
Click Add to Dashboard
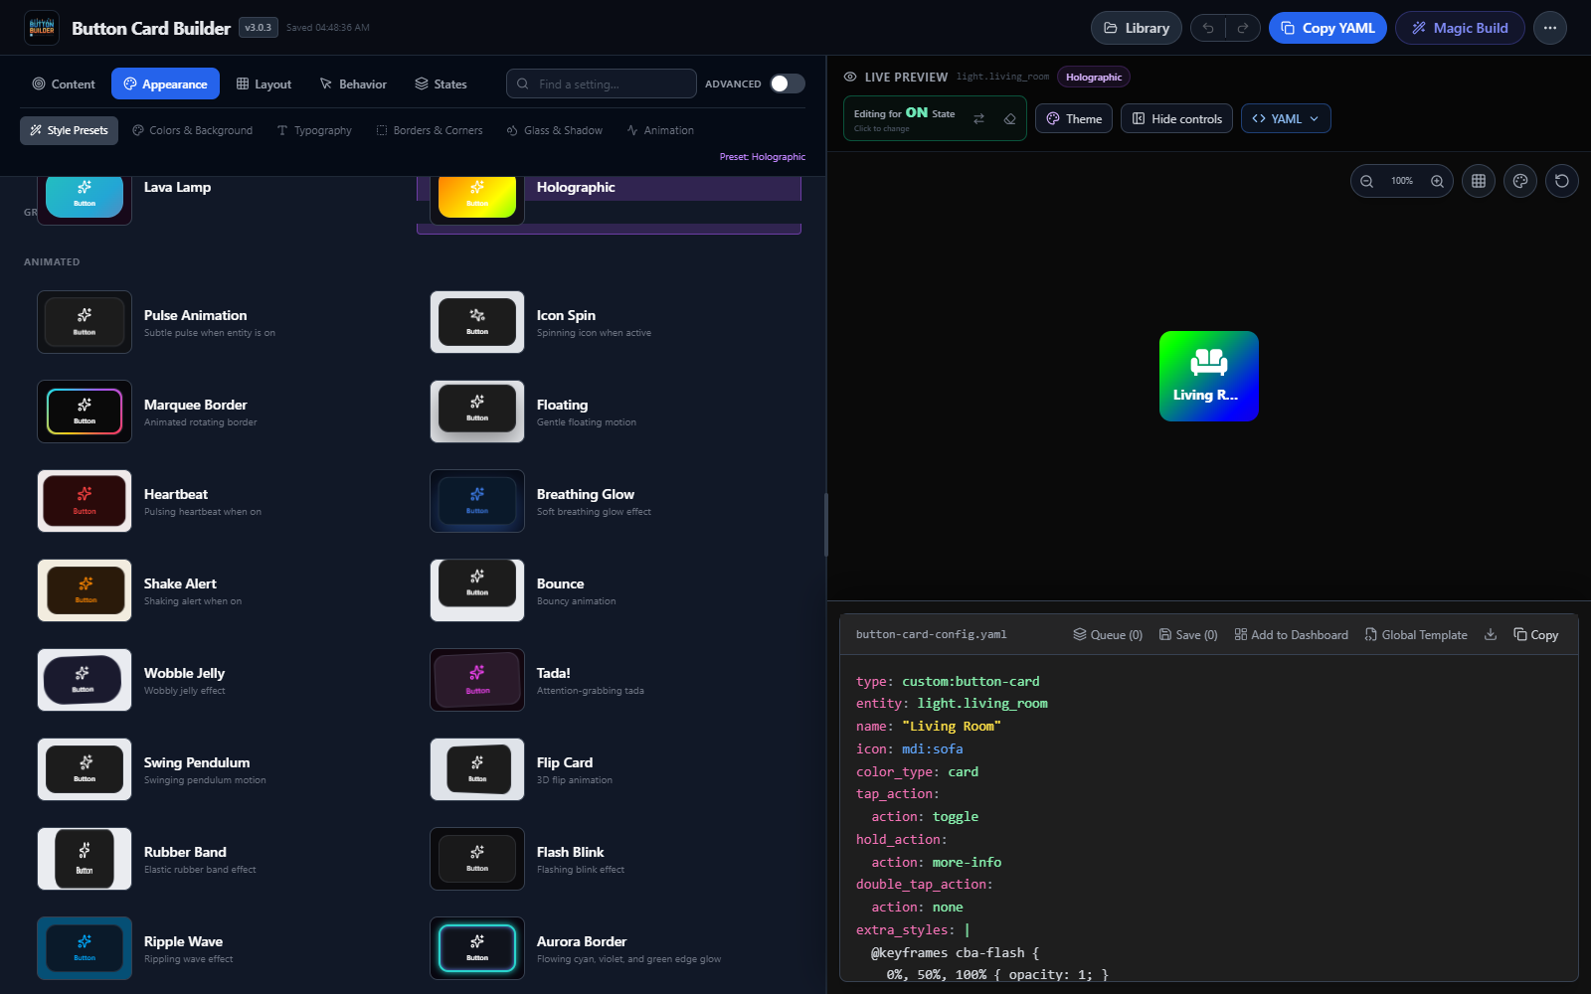[1291, 634]
